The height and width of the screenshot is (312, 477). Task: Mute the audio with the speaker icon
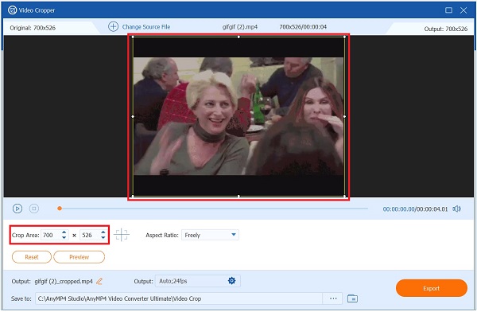point(456,209)
